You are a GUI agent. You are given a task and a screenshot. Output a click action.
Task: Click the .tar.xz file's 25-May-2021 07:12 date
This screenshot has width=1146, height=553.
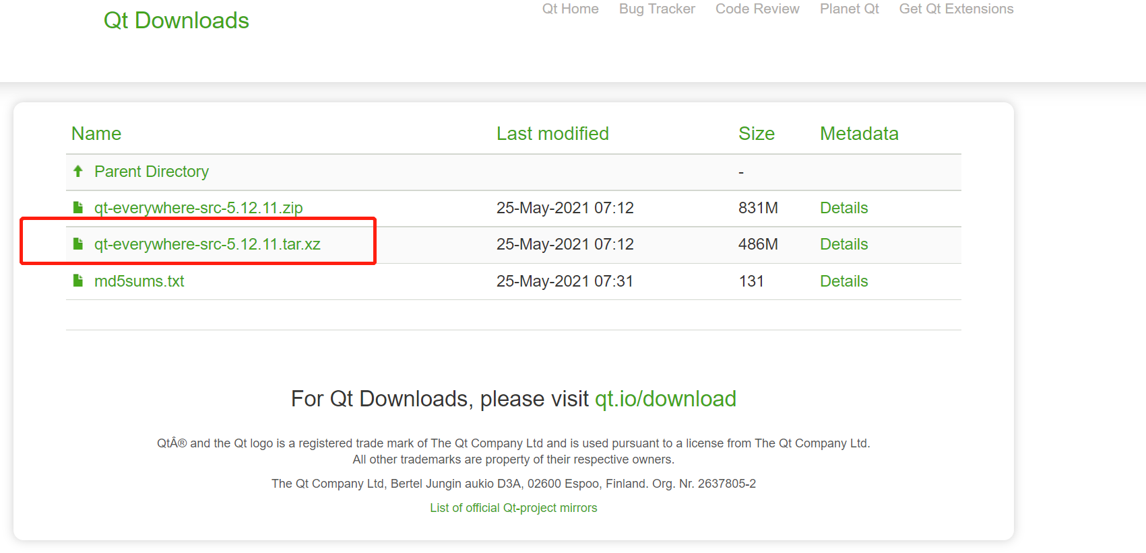click(x=565, y=244)
